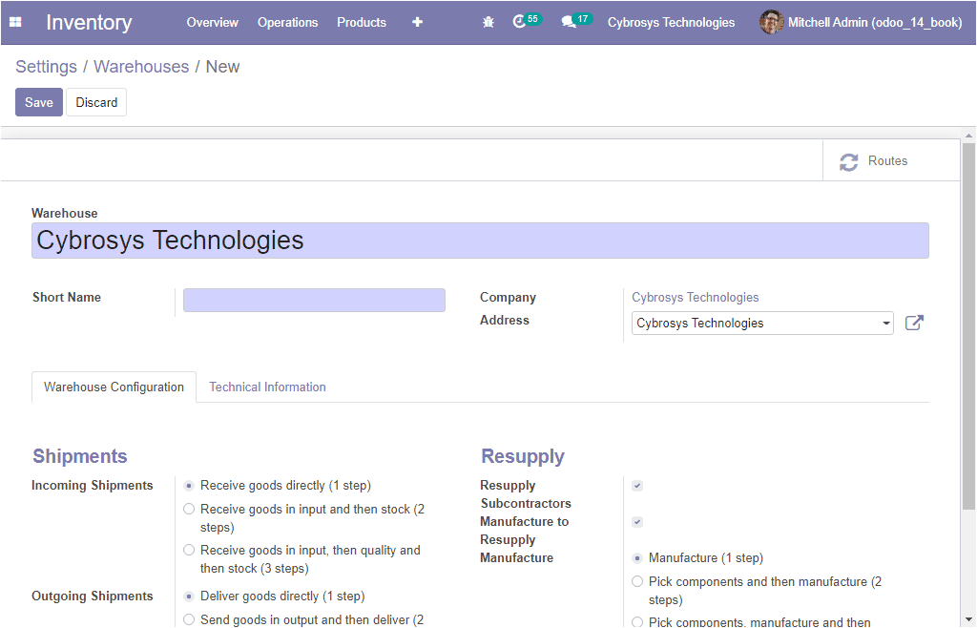This screenshot has width=977, height=628.
Task: Open the Address external link icon
Action: tap(914, 323)
